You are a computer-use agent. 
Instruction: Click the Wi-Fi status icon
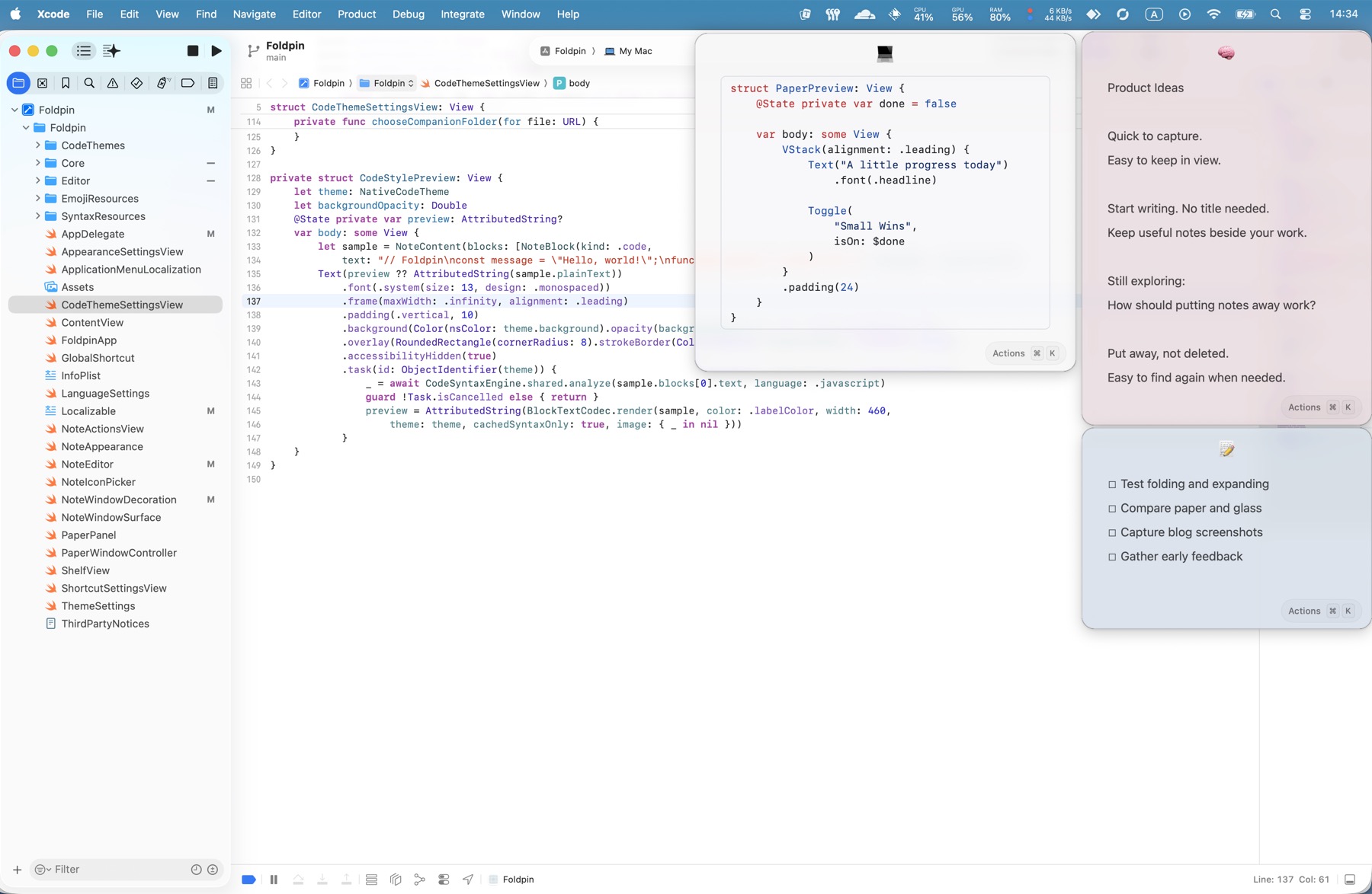click(1213, 14)
